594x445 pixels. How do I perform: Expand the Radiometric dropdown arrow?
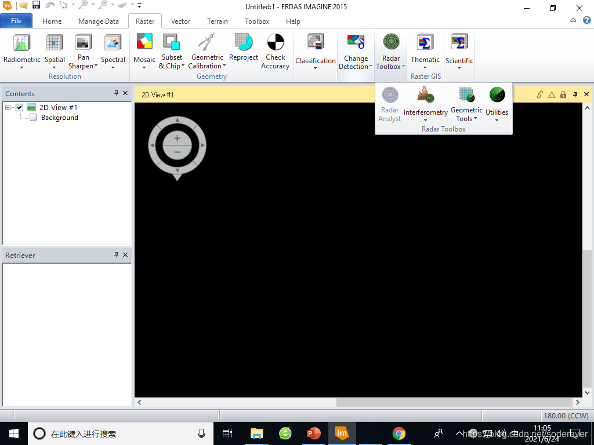(21, 68)
